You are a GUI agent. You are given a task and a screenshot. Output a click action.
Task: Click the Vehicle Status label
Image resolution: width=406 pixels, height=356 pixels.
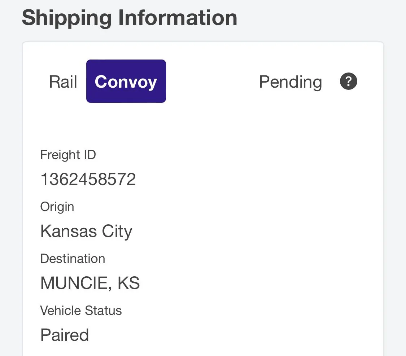coord(81,311)
